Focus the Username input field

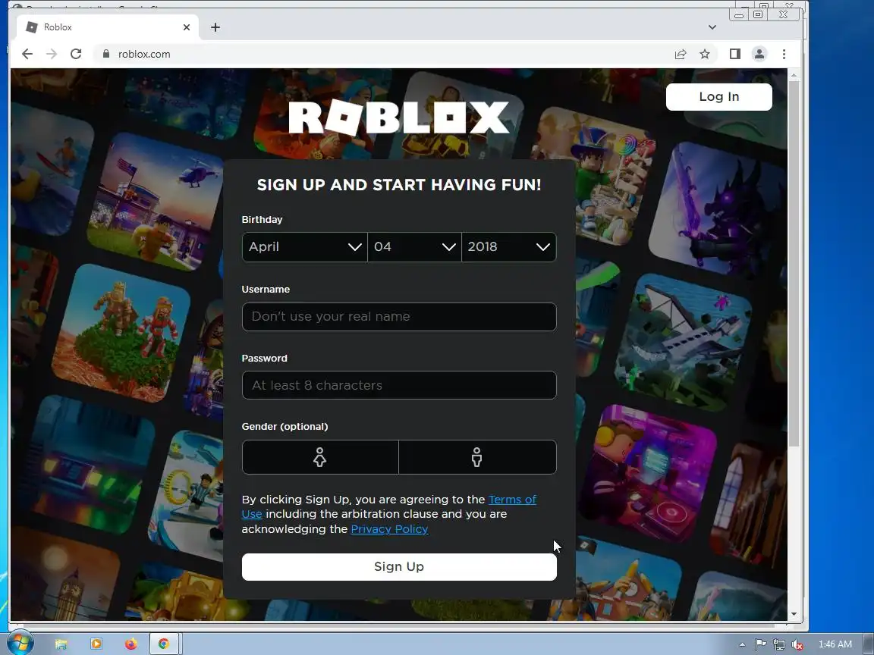click(399, 317)
